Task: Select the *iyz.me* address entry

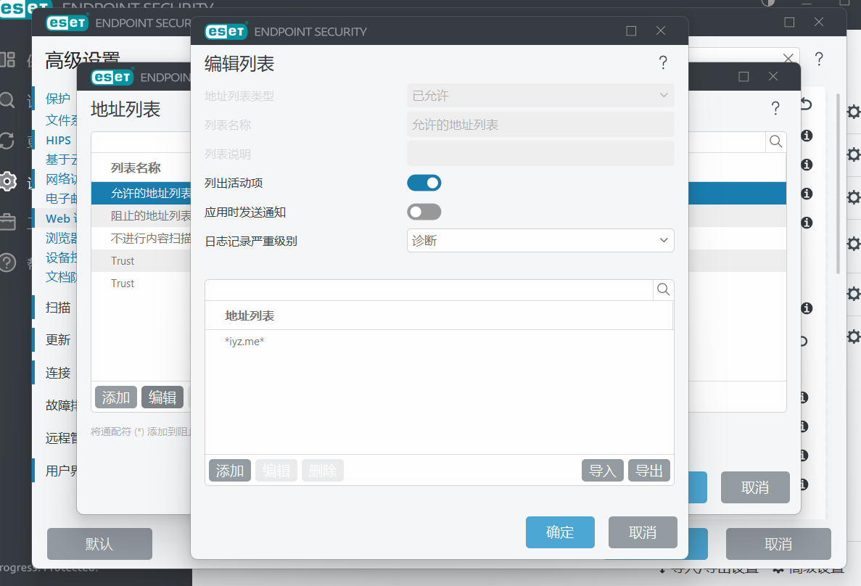Action: (x=245, y=341)
